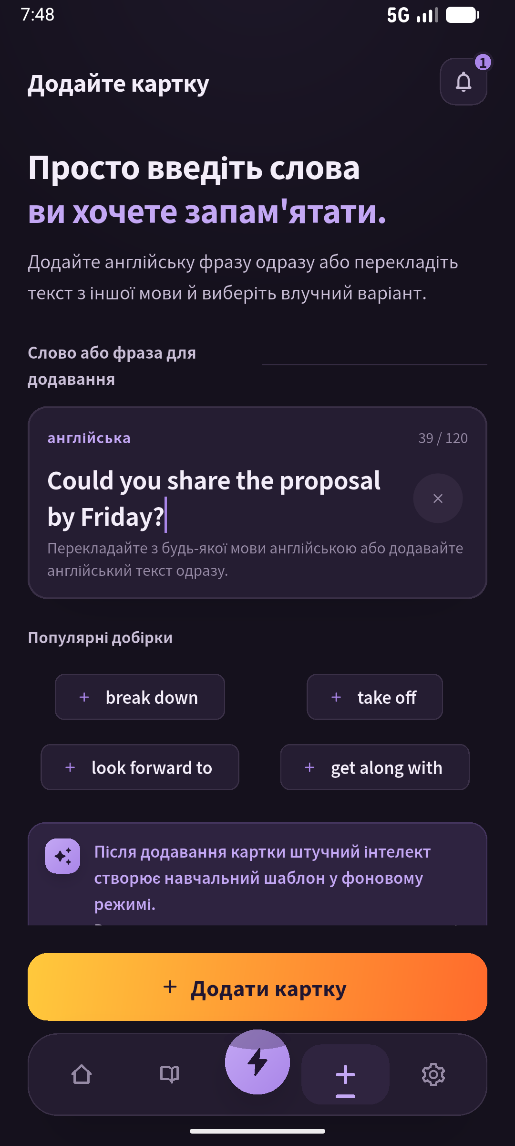Add the 'look forward to' chip

[x=140, y=767]
